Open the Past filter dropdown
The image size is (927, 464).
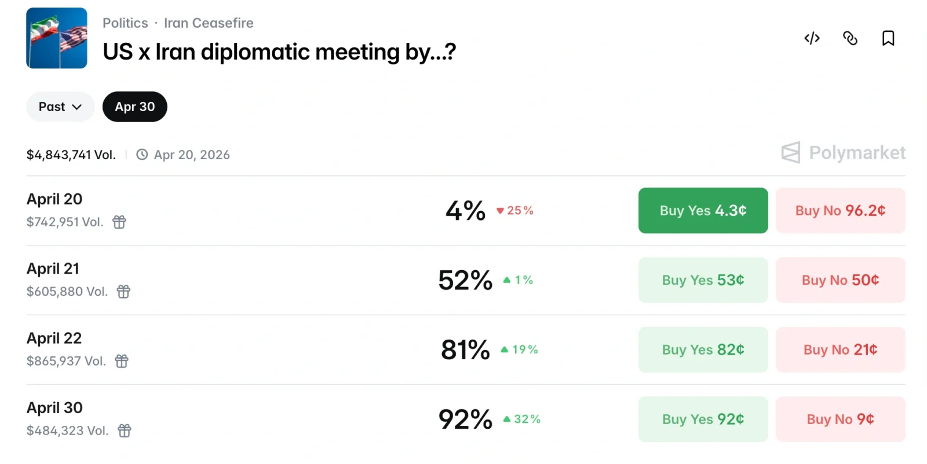click(60, 106)
